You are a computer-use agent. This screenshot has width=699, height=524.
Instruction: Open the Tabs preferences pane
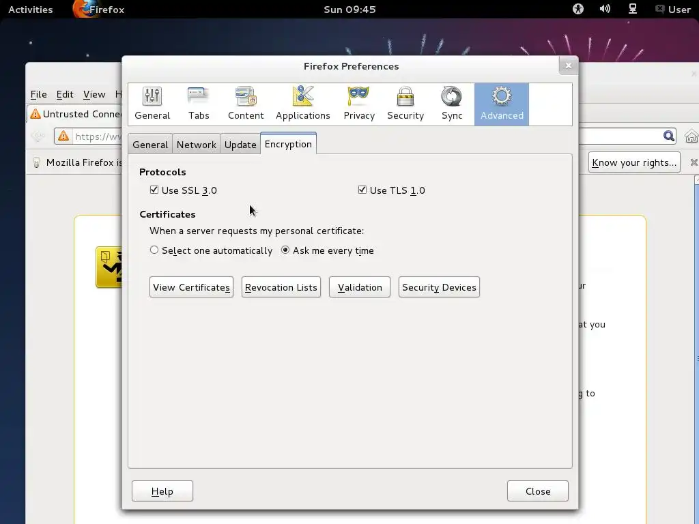pyautogui.click(x=199, y=104)
